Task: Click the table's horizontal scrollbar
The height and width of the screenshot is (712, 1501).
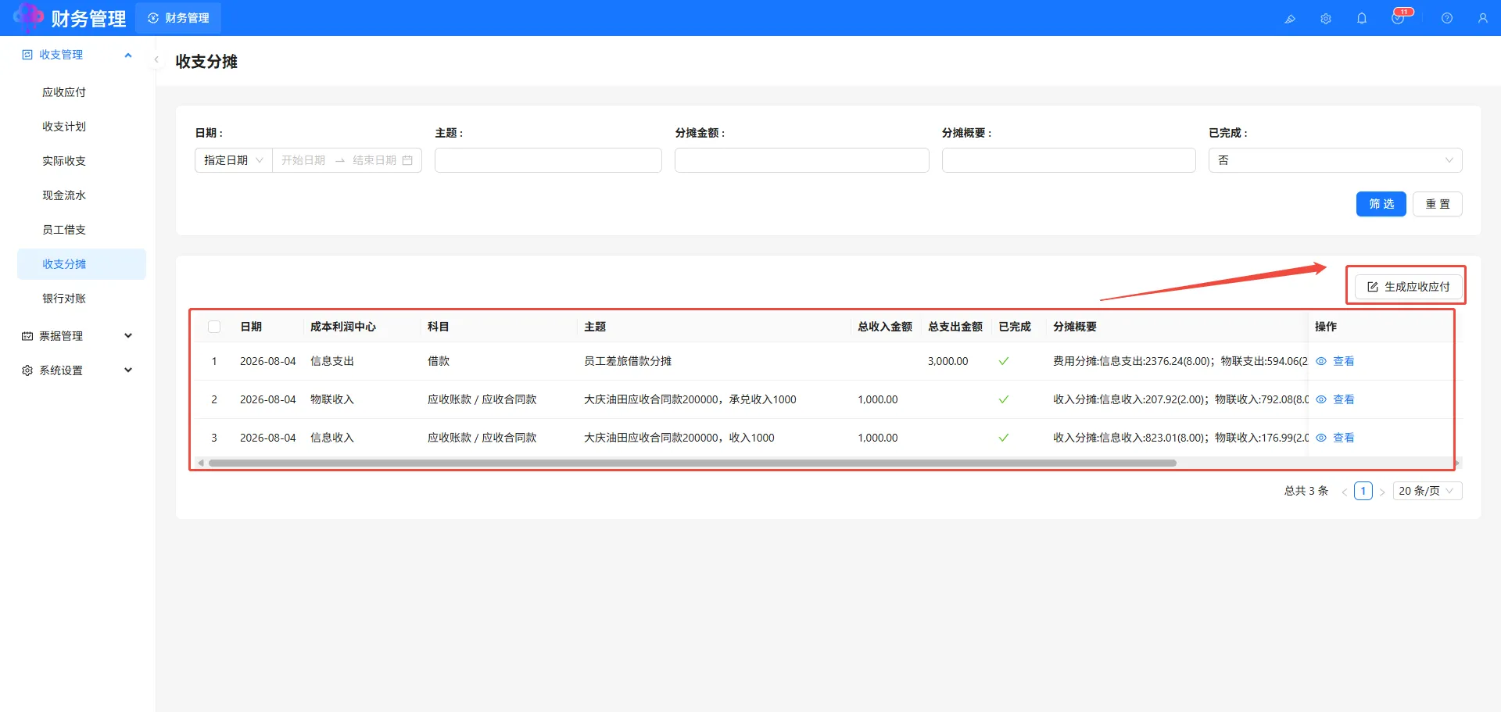Action: click(692, 463)
